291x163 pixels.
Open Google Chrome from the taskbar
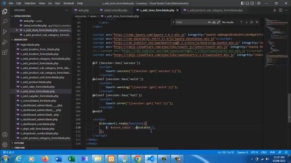click(137, 159)
